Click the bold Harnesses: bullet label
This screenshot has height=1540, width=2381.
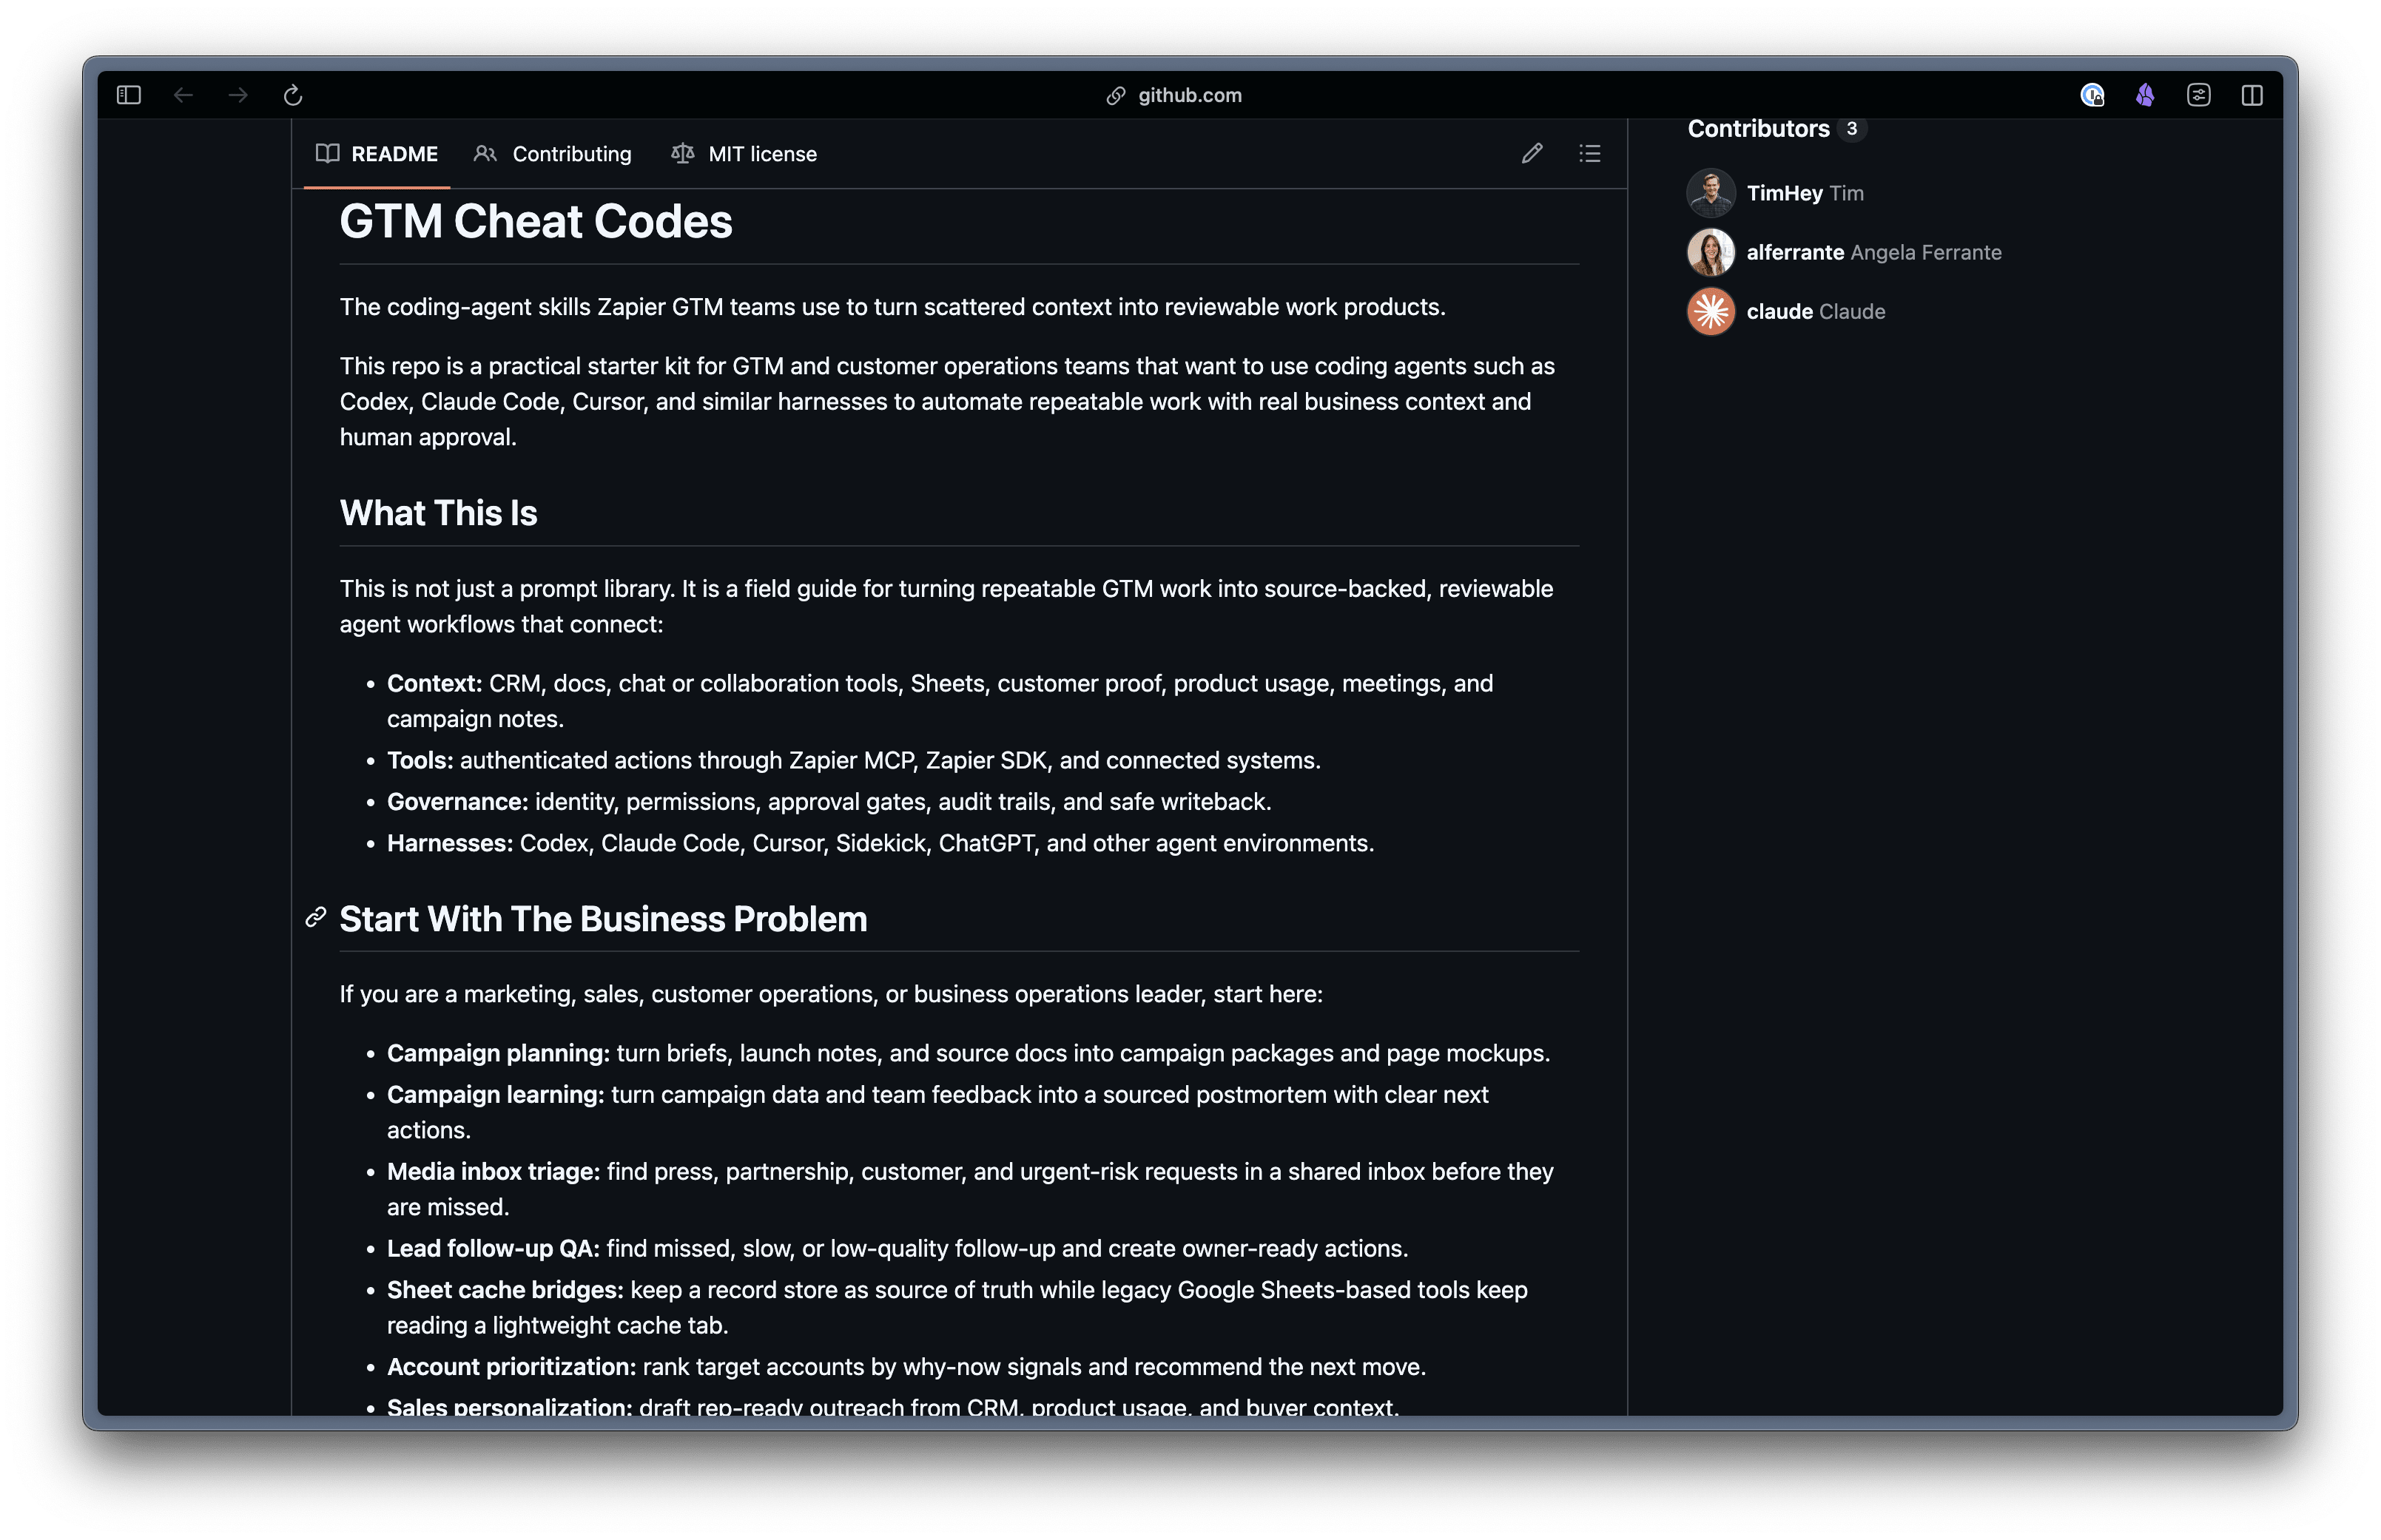tap(450, 843)
